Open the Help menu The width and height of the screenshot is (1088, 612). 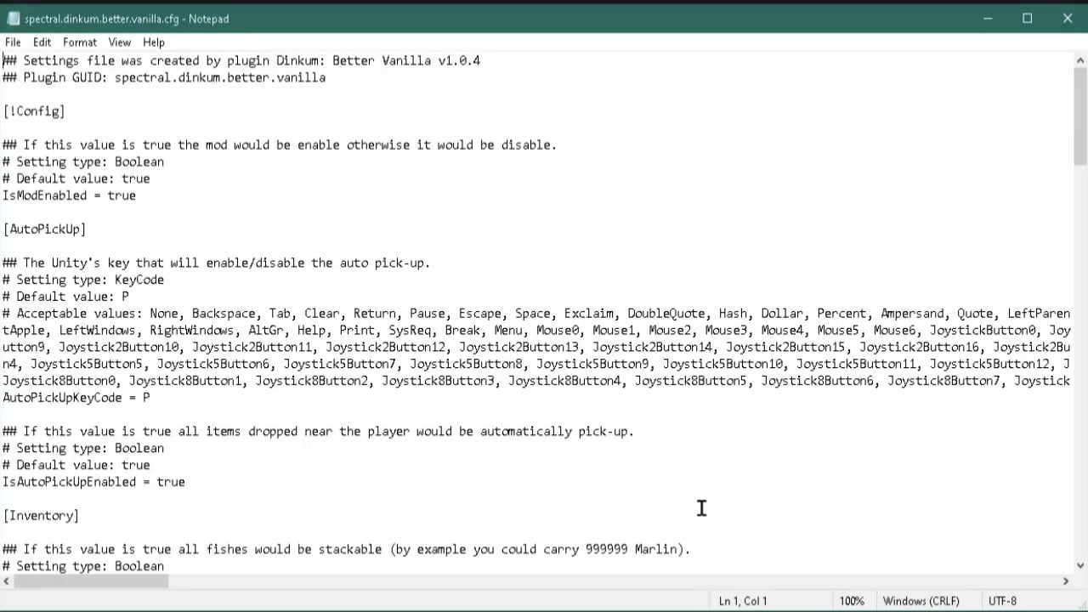pos(154,42)
